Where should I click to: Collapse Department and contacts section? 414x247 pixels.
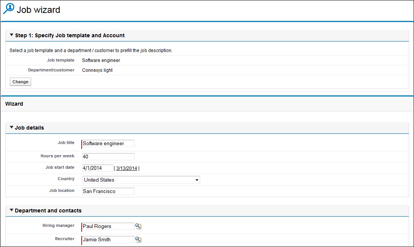pyautogui.click(x=12, y=210)
